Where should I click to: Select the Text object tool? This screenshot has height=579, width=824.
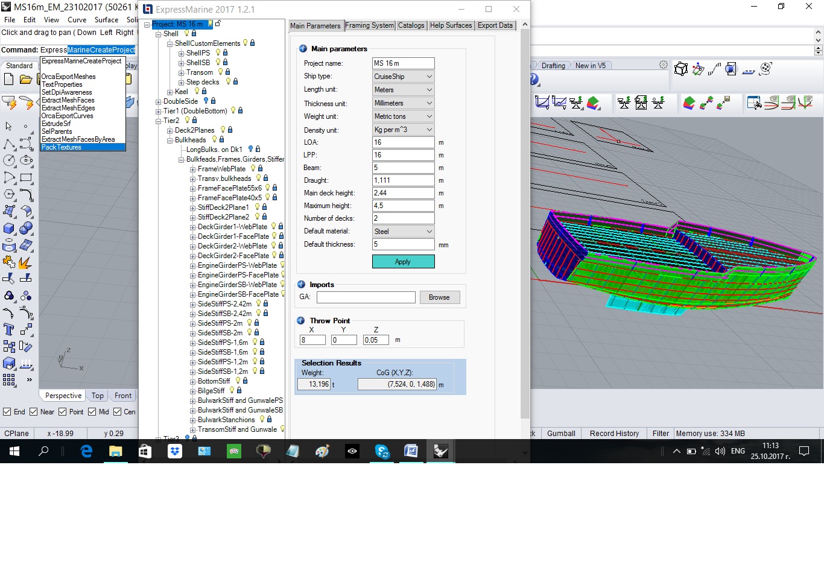(8, 329)
